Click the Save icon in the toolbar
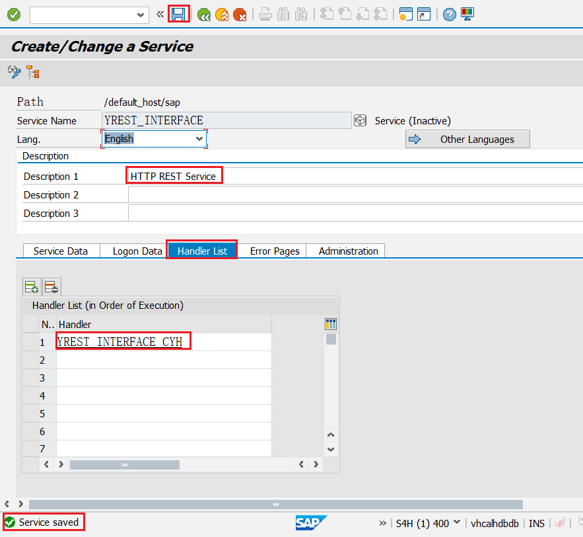The height and width of the screenshot is (537, 583). point(179,14)
